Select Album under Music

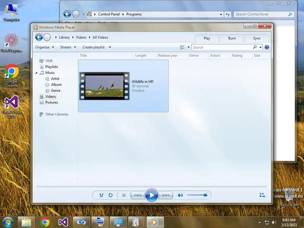click(56, 85)
